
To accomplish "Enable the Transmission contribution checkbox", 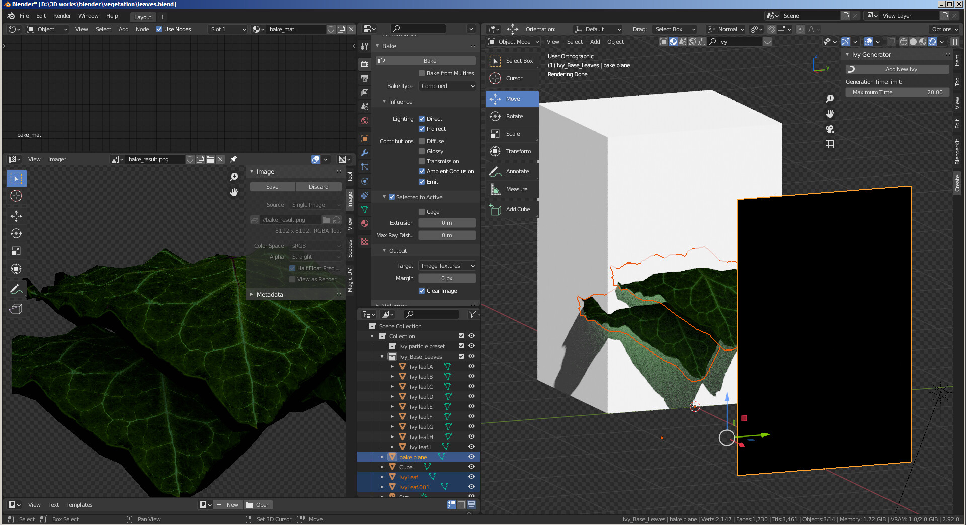I will pos(422,161).
